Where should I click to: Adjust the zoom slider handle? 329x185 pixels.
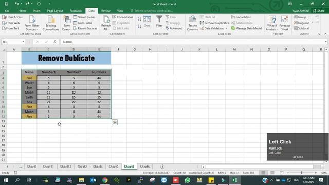tap(302, 173)
